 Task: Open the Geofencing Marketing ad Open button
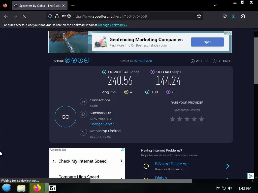pos(207,42)
